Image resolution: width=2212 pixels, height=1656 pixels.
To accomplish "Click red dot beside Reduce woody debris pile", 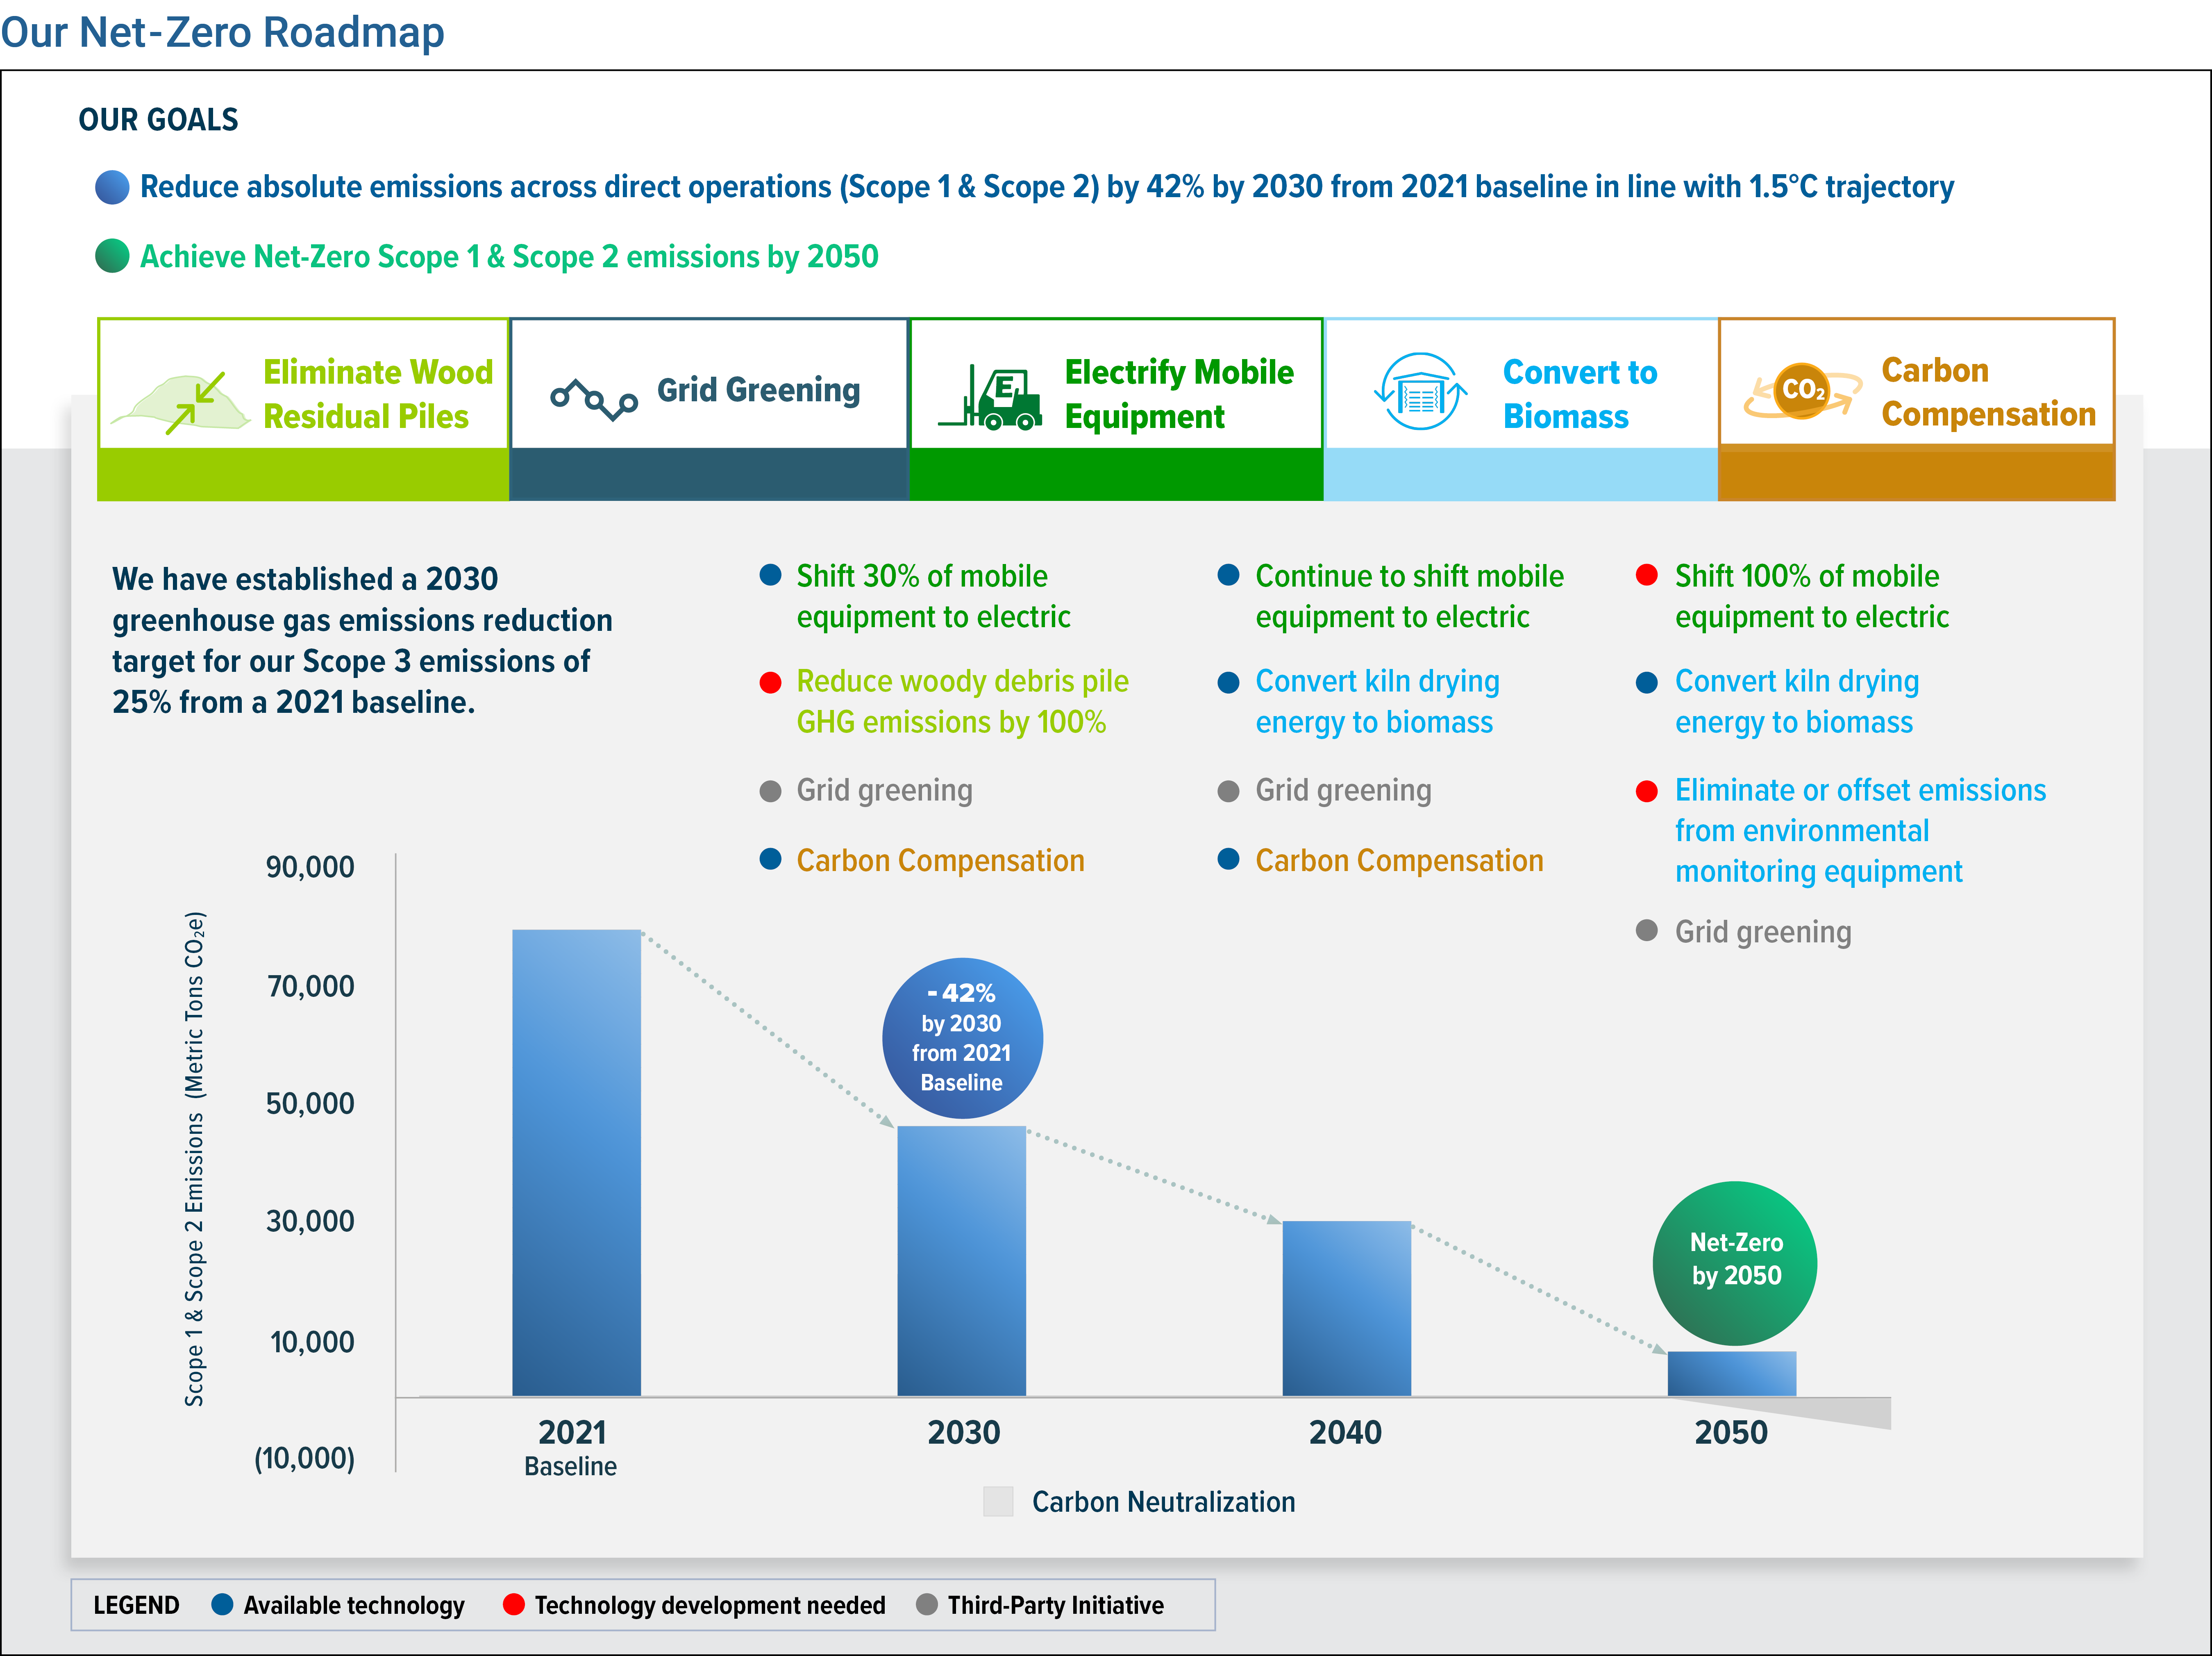I will tap(770, 682).
